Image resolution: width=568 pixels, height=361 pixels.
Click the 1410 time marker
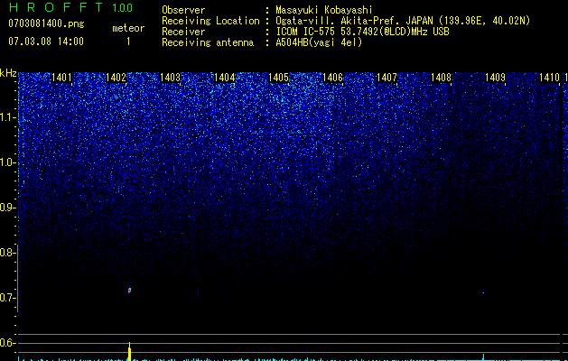coord(550,78)
